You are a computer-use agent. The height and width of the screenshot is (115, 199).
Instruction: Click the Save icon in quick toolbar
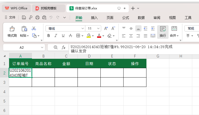(x=24, y=17)
